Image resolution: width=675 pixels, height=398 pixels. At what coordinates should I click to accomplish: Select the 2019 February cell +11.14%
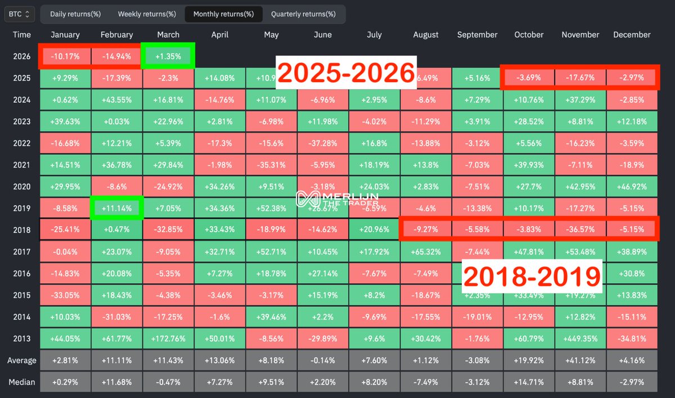116,208
